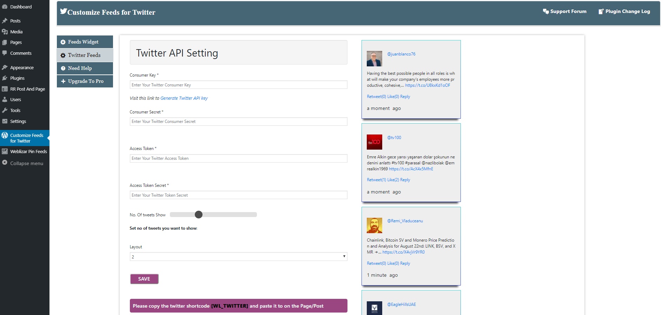Switch to the Twitter Feeds tab
Viewport: 663px width, 315px height.
coord(85,55)
